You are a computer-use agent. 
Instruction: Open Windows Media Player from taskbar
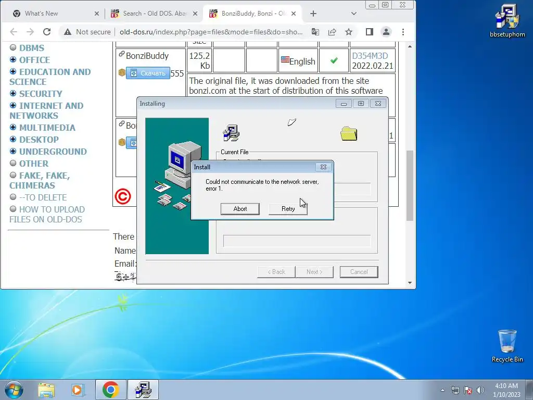pyautogui.click(x=77, y=390)
